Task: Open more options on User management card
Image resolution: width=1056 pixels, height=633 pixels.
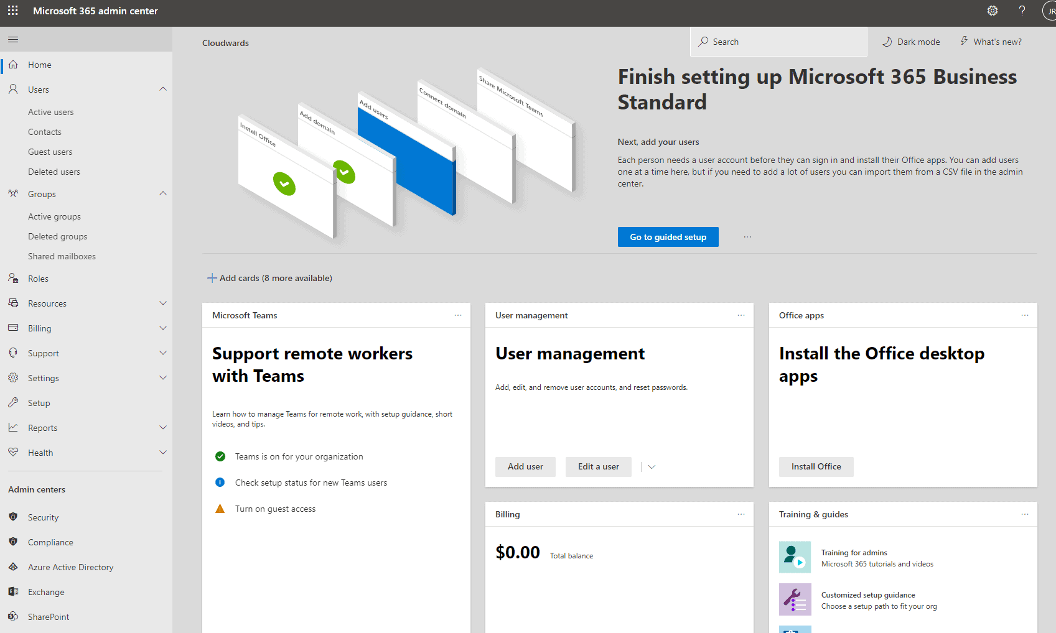Action: (741, 315)
